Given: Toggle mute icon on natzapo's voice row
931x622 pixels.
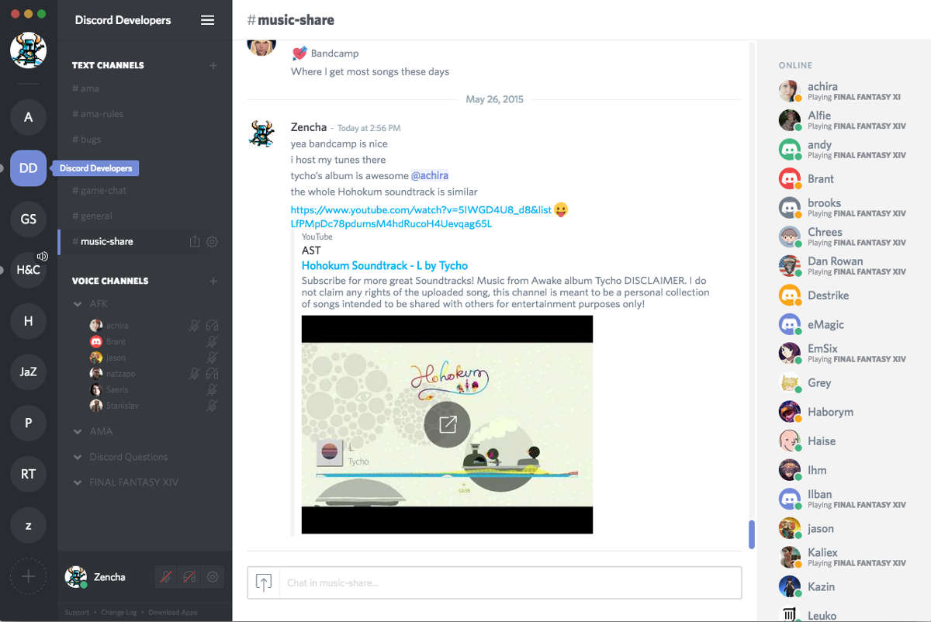Looking at the screenshot, I should 195,374.
